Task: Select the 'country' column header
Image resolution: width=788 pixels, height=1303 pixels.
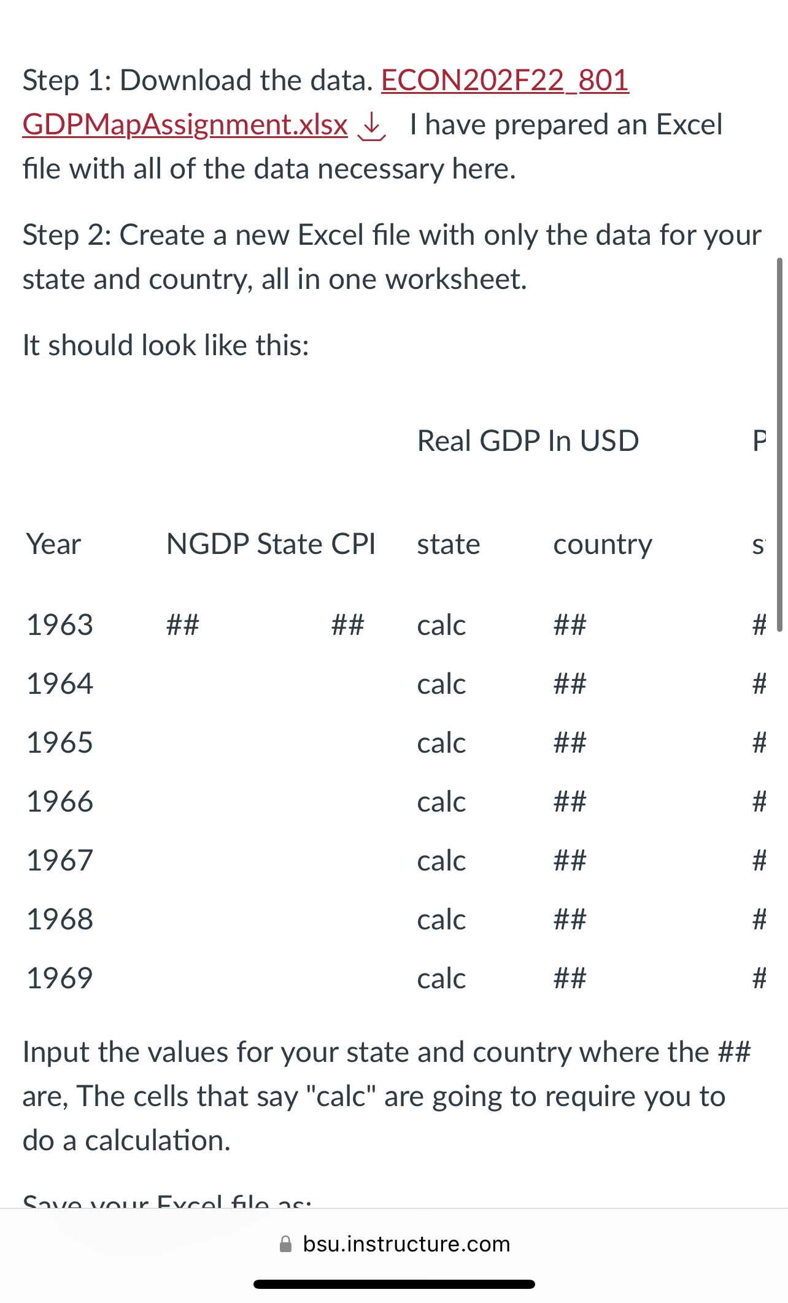Action: 603,544
